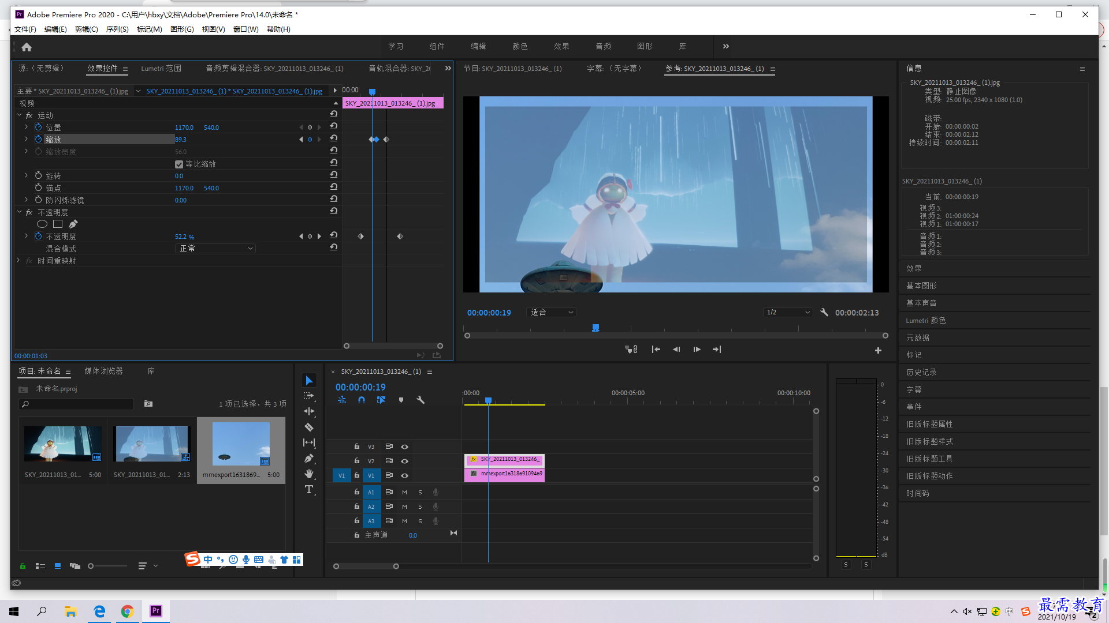This screenshot has width=1109, height=623.
Task: Switch project panel to list view
Action: pos(40,566)
